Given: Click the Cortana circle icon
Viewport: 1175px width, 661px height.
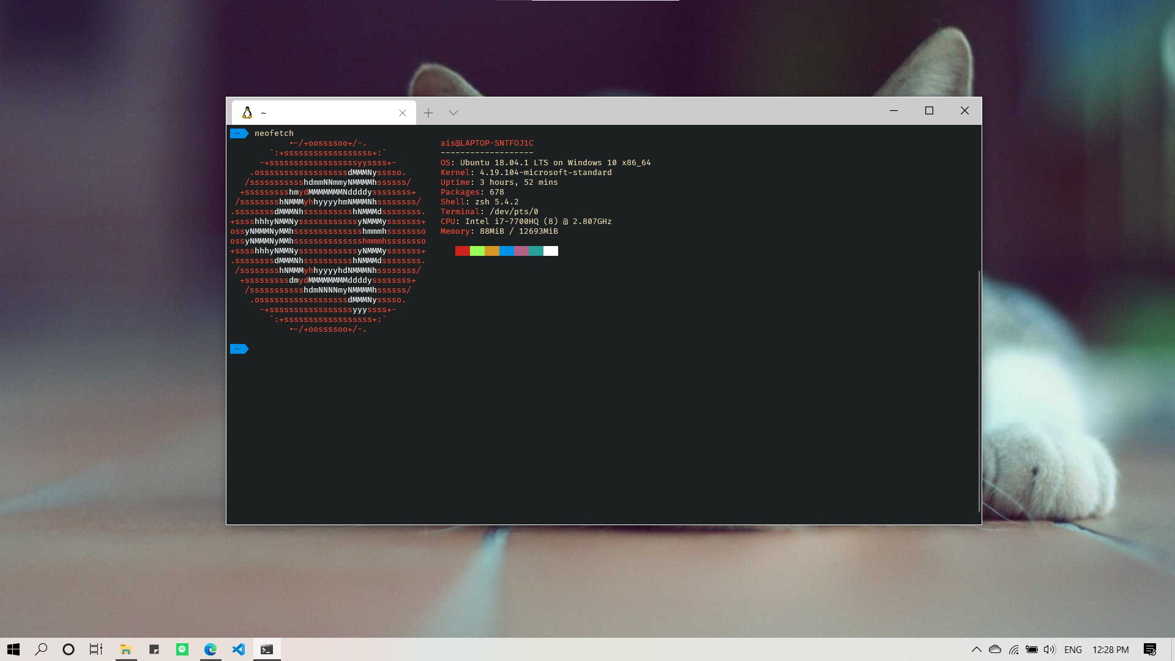Looking at the screenshot, I should (x=69, y=649).
